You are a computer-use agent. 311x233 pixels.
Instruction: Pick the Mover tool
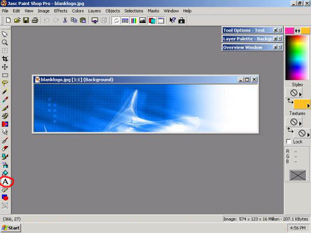5,67
